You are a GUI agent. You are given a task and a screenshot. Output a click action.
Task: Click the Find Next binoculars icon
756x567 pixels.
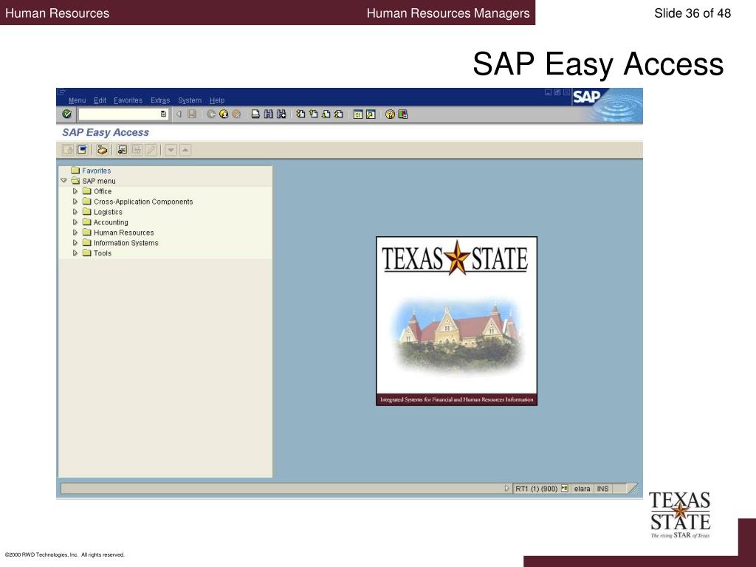[x=281, y=114]
